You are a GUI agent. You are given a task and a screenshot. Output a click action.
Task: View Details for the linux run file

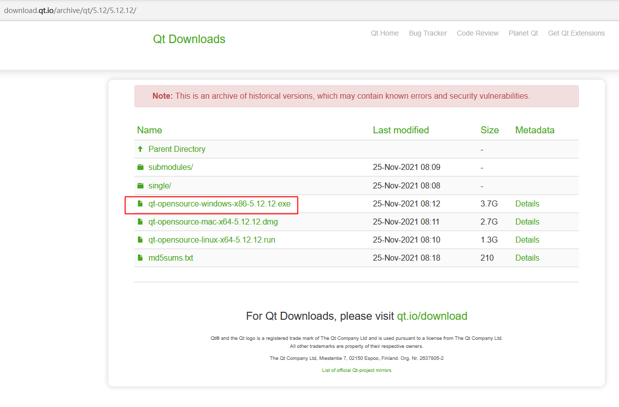click(x=527, y=240)
